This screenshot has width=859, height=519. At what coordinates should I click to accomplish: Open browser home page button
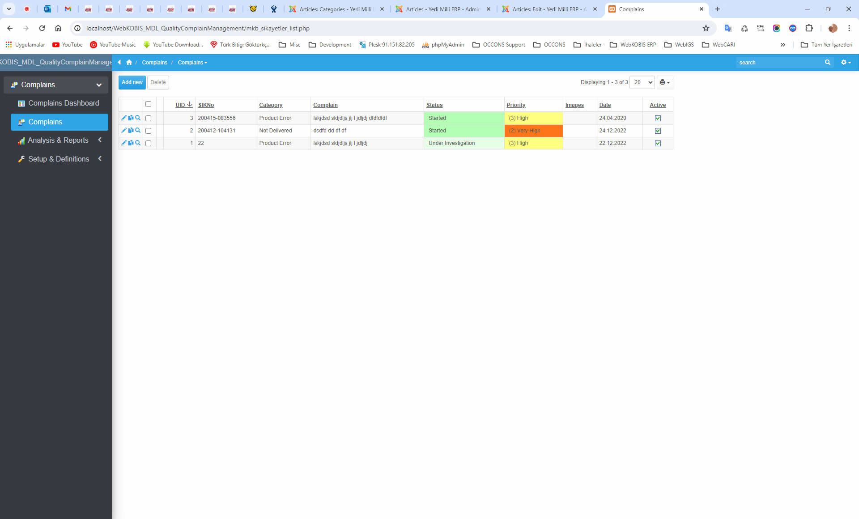58,28
